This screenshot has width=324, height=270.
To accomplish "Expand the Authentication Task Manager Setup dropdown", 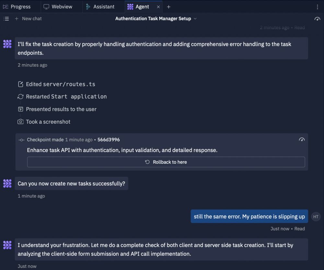I will (x=195, y=18).
